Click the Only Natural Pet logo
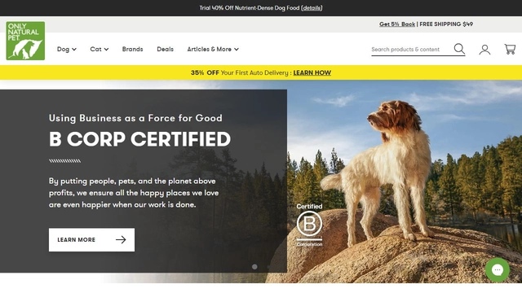 (x=25, y=41)
